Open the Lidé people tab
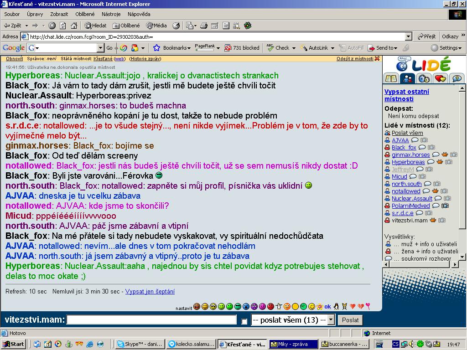The height and width of the screenshot is (350, 467). click(x=407, y=78)
